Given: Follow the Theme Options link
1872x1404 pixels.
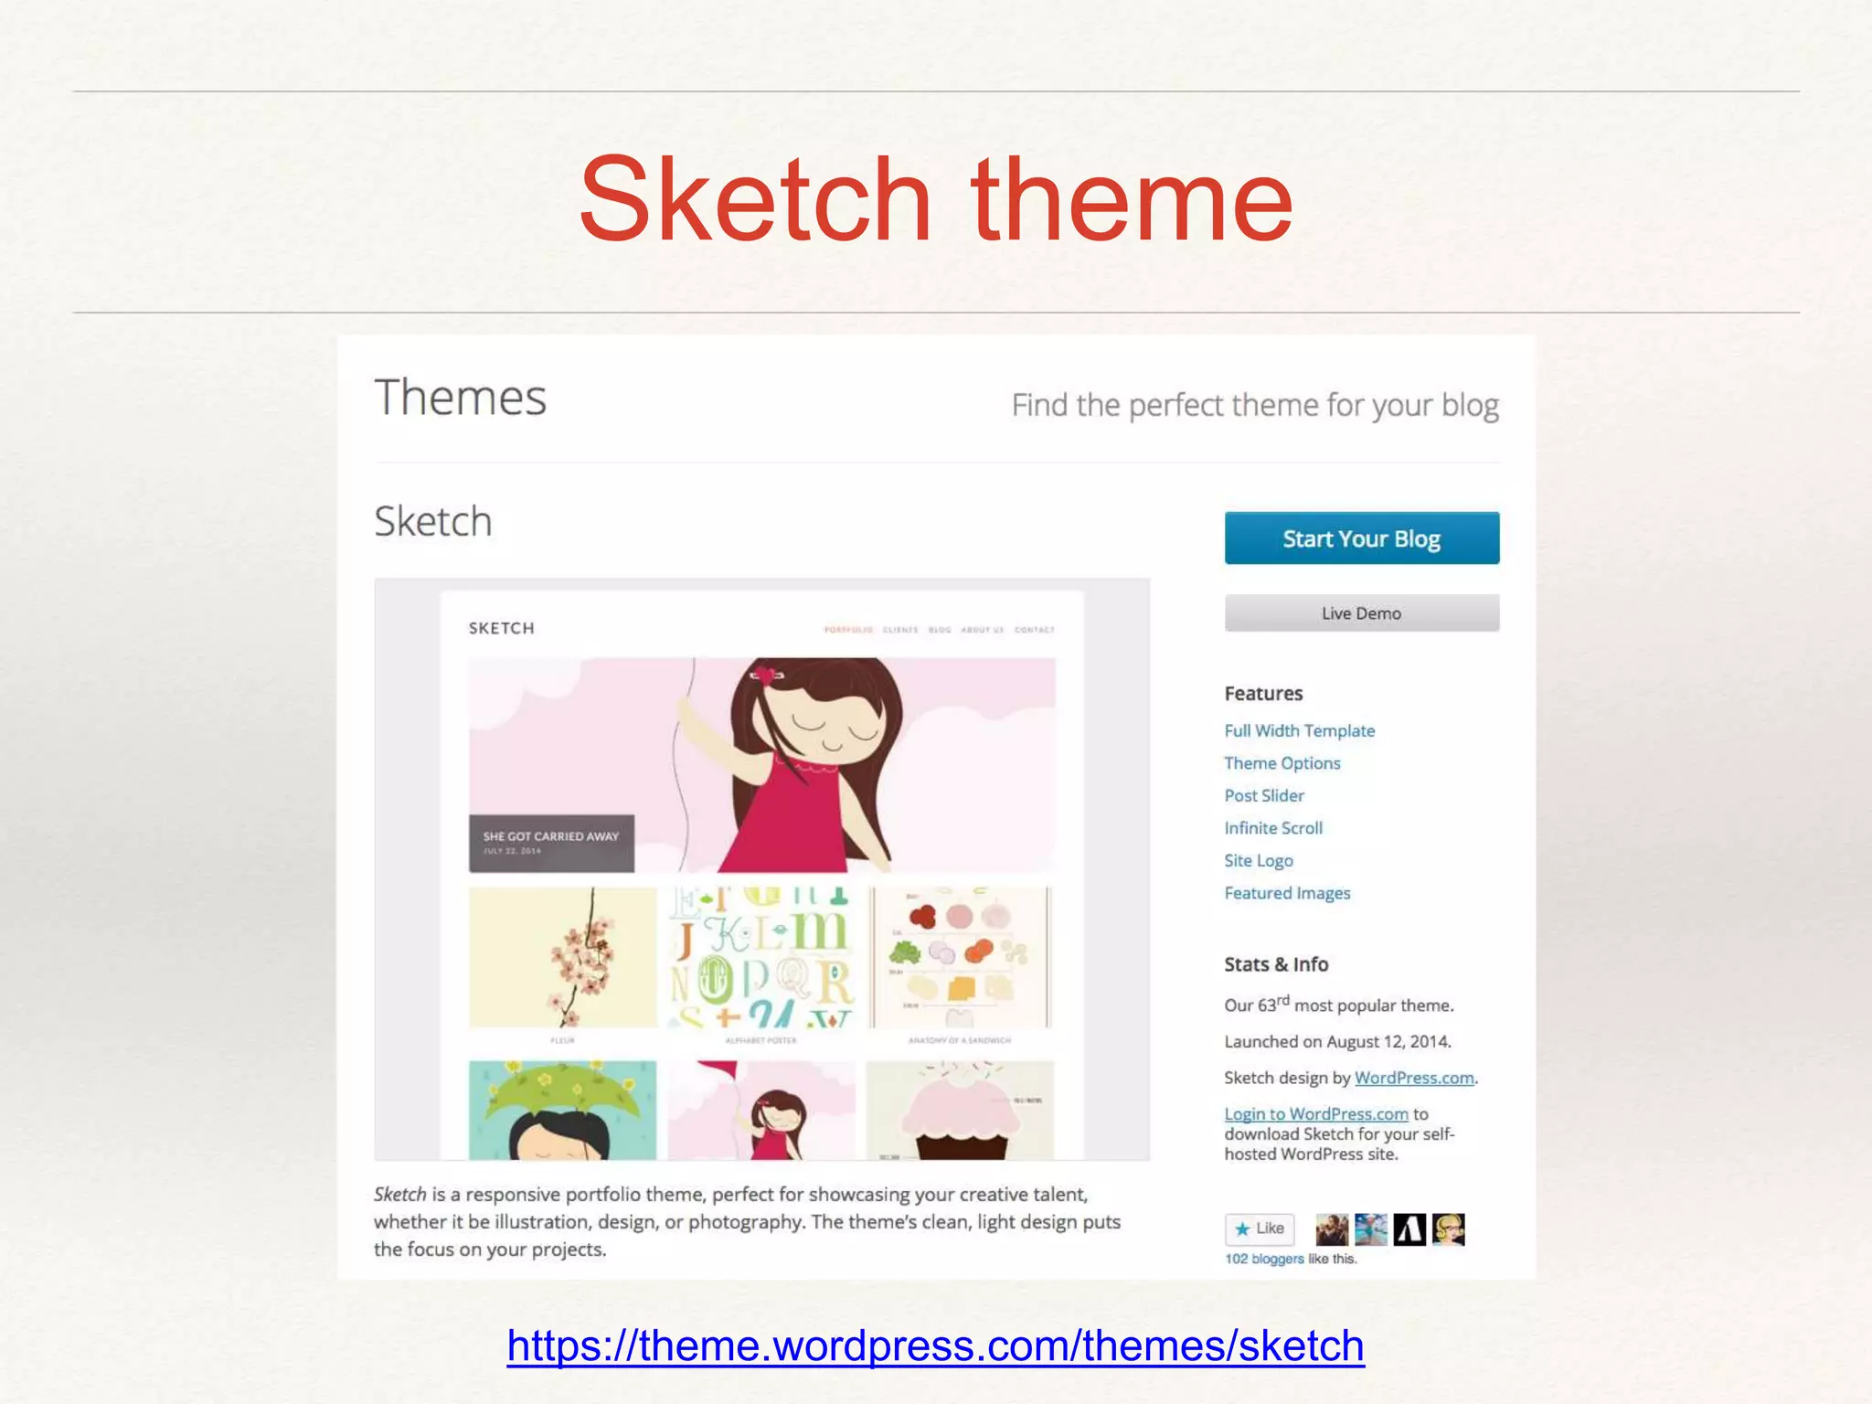Looking at the screenshot, I should pyautogui.click(x=1282, y=763).
